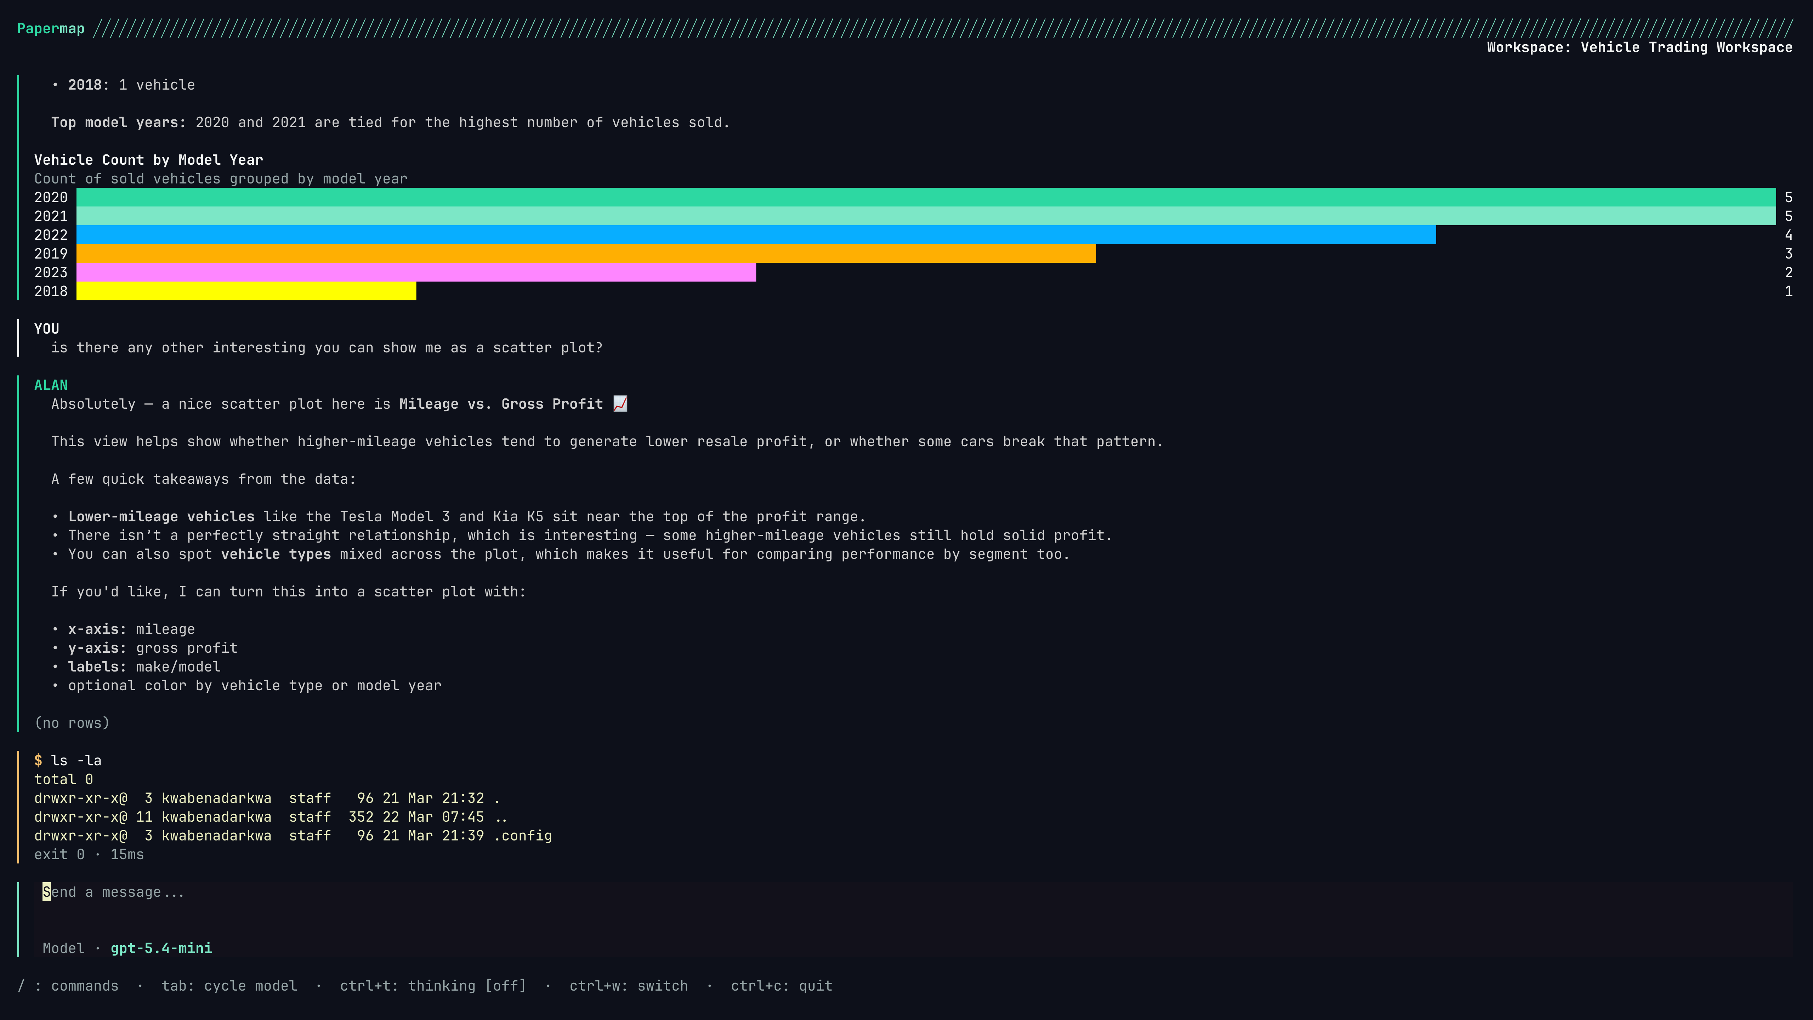
Task: Click the 'Vehicle Count by Model Year' heading
Action: [x=148, y=160]
